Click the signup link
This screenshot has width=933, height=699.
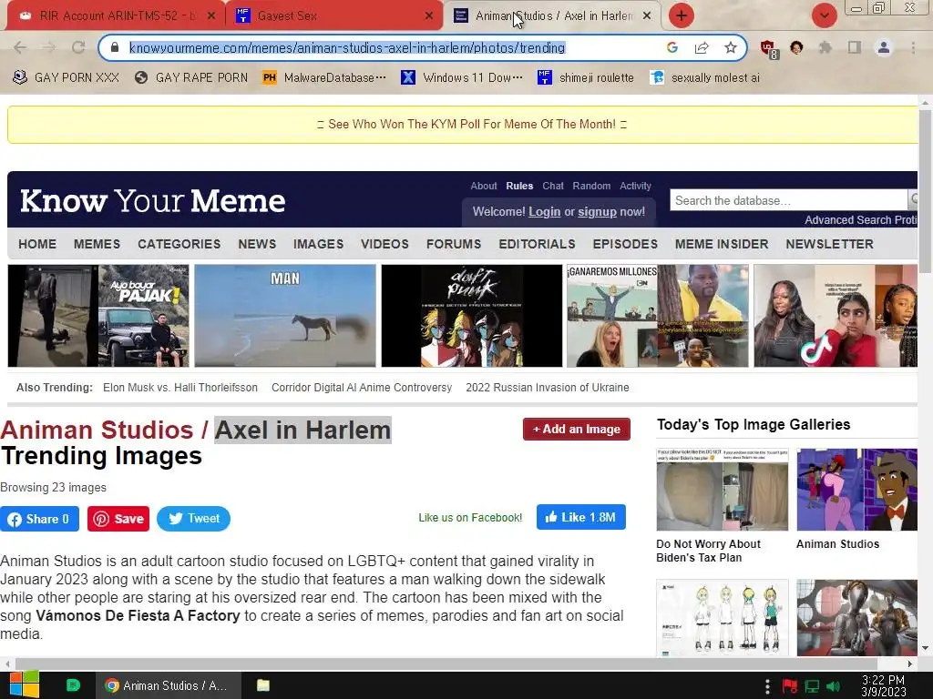(597, 211)
